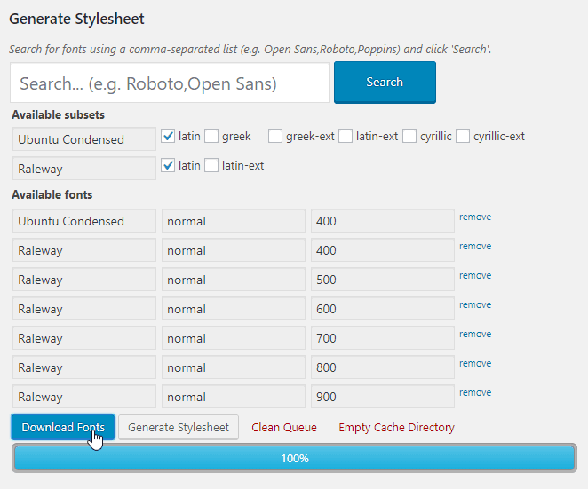Remove Ubuntu Condensed 400 font
The image size is (588, 489).
click(x=475, y=217)
